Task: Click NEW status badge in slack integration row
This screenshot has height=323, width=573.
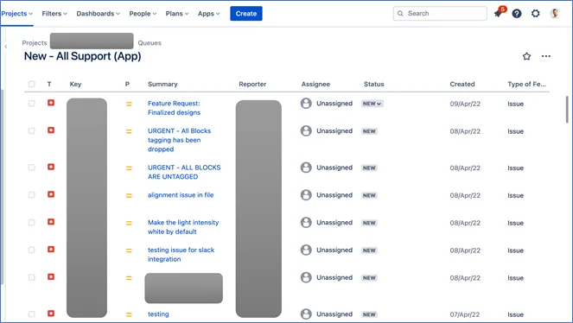Action: [x=369, y=250]
